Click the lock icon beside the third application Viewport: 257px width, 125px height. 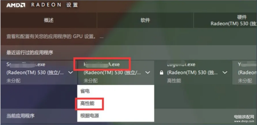click(161, 73)
